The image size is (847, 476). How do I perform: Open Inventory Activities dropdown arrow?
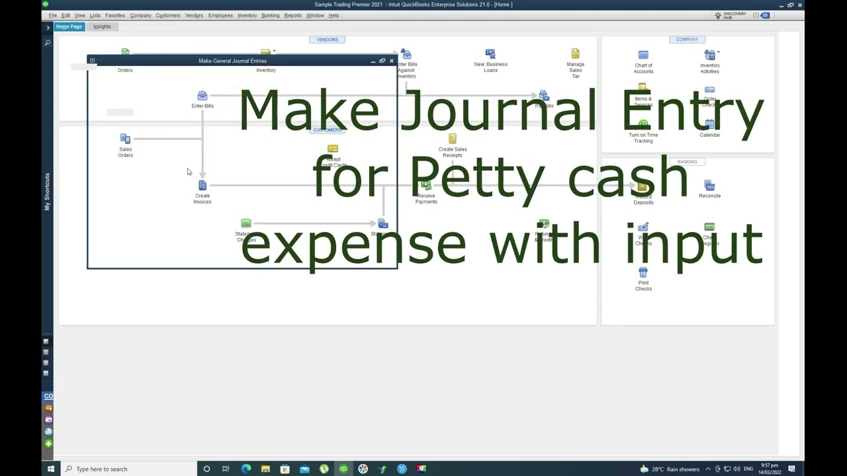coord(719,52)
